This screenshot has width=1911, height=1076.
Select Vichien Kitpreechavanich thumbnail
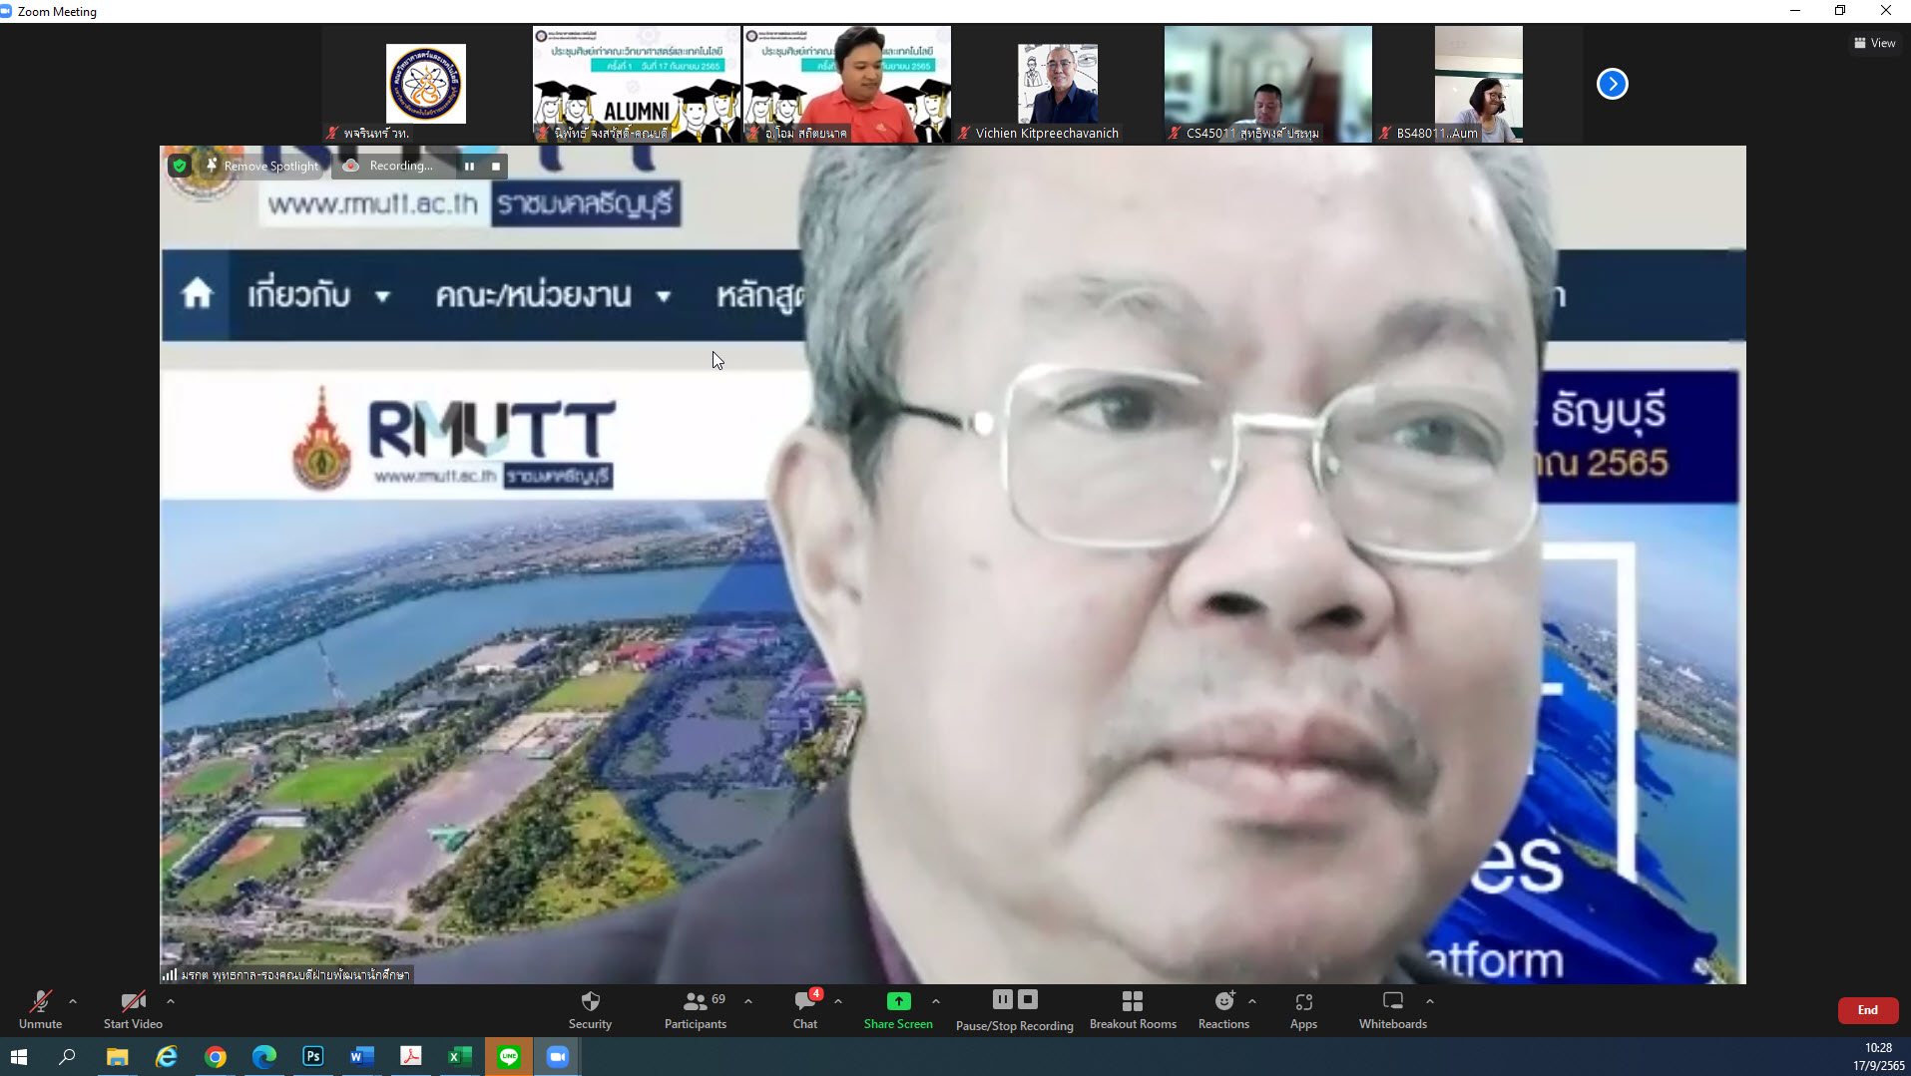[x=1057, y=84]
